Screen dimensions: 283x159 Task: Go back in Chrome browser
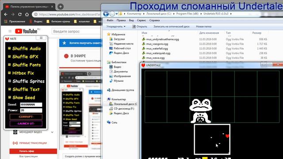[x=6, y=14]
